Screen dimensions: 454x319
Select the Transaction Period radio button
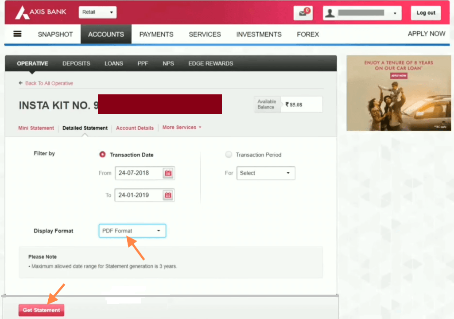[229, 155]
